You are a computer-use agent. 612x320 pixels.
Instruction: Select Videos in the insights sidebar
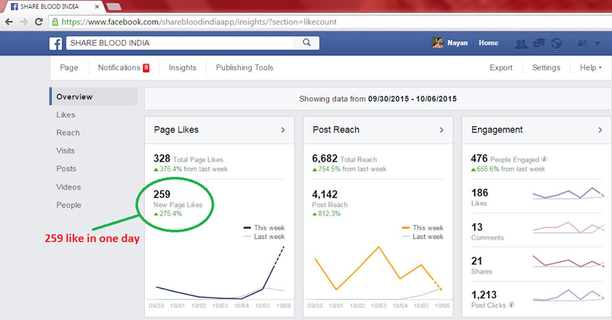pyautogui.click(x=68, y=187)
